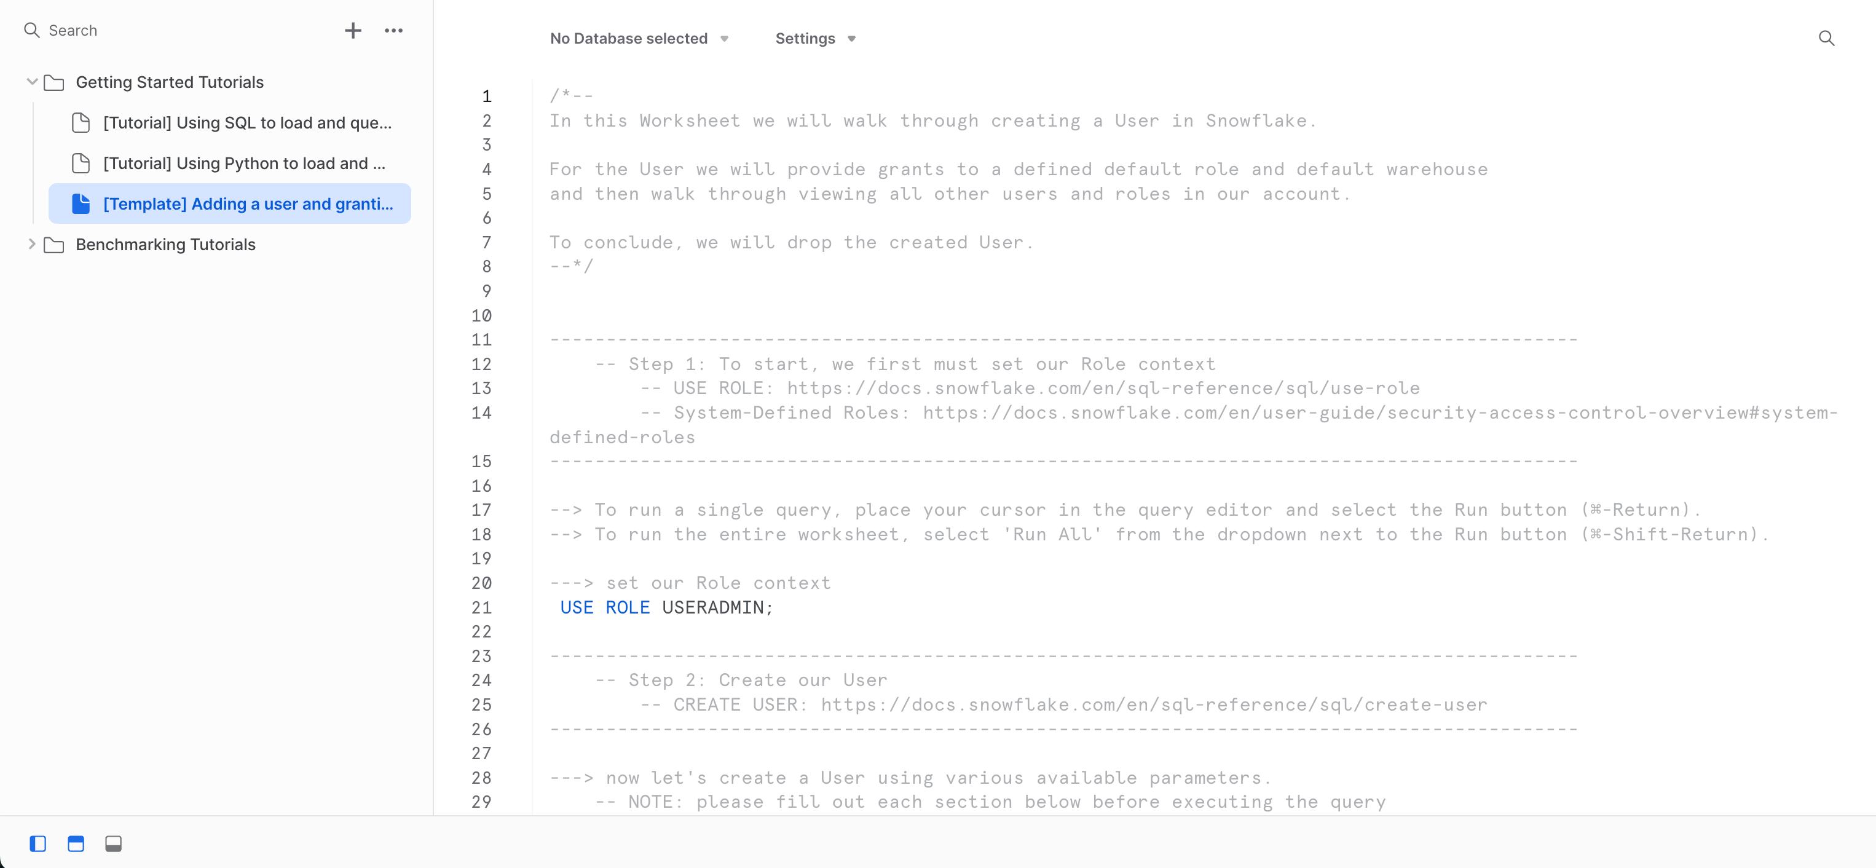Select the [Tutorial] Using Python worksheet
This screenshot has width=1876, height=868.
(230, 162)
